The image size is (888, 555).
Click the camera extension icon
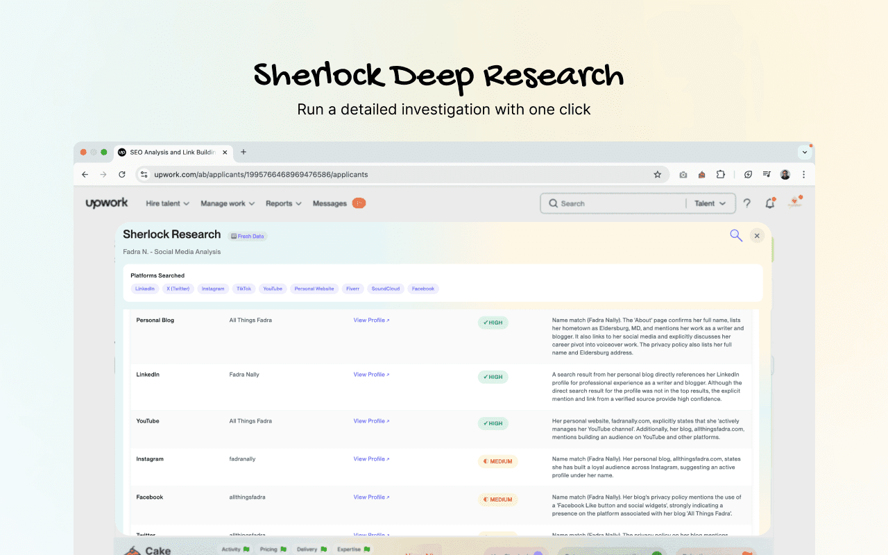pos(683,175)
